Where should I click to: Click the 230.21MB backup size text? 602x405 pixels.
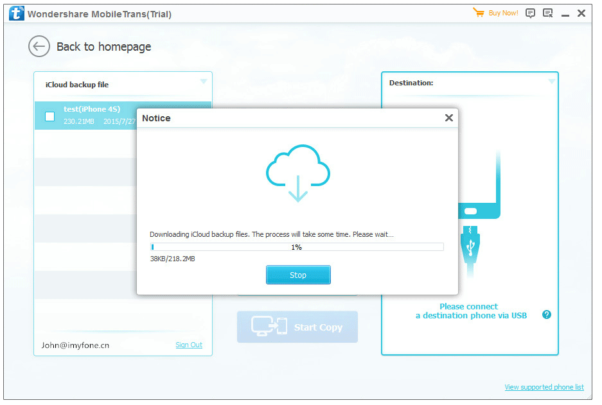click(x=79, y=121)
